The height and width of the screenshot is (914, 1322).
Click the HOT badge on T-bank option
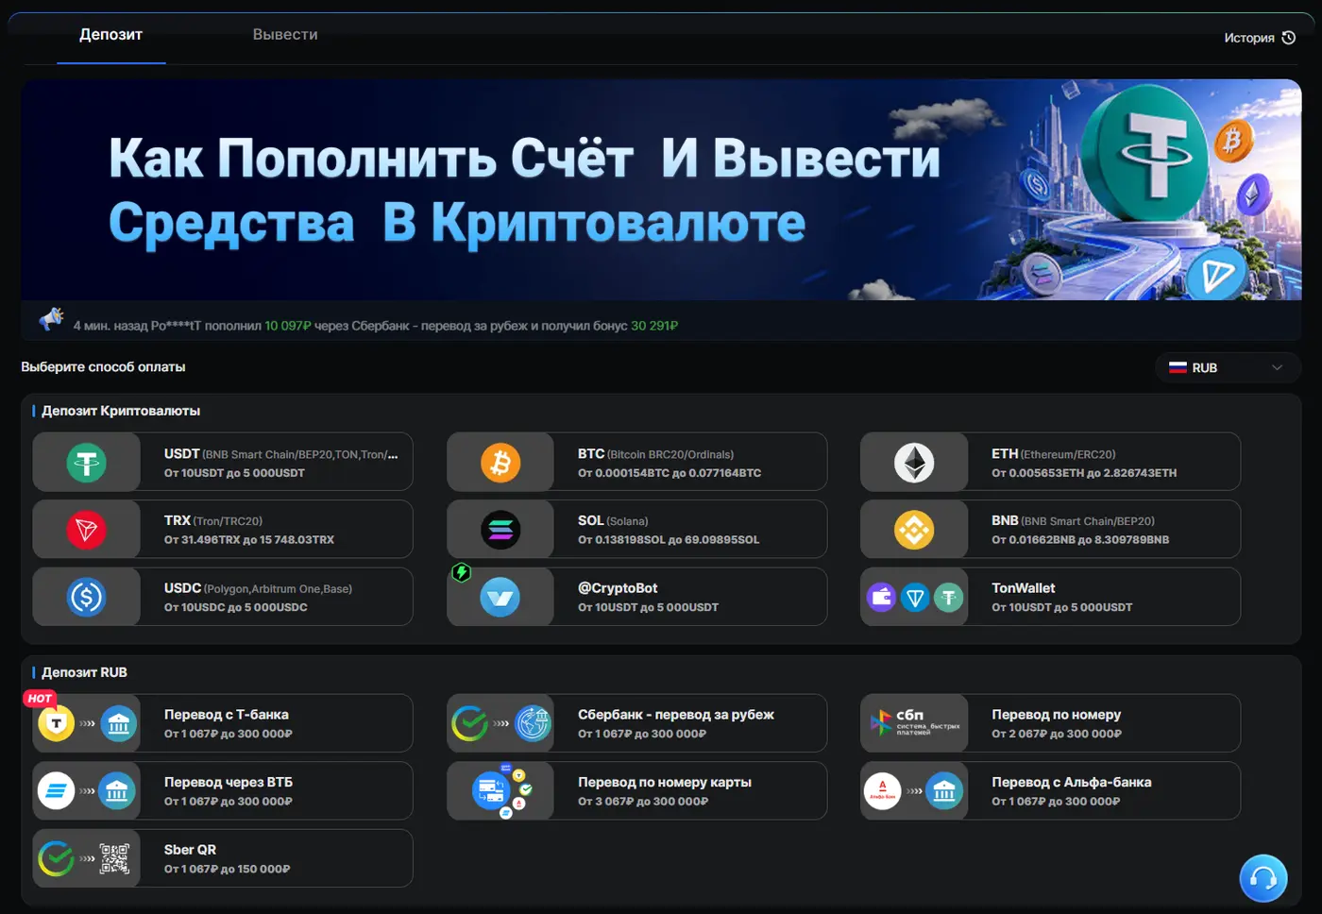tap(40, 699)
